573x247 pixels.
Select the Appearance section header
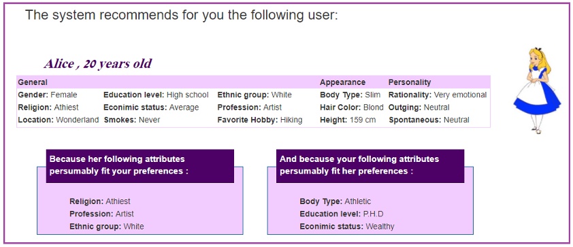(x=342, y=82)
